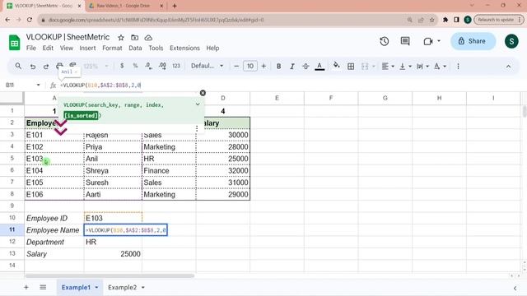
Task: Open the Data menu
Action: 135,48
